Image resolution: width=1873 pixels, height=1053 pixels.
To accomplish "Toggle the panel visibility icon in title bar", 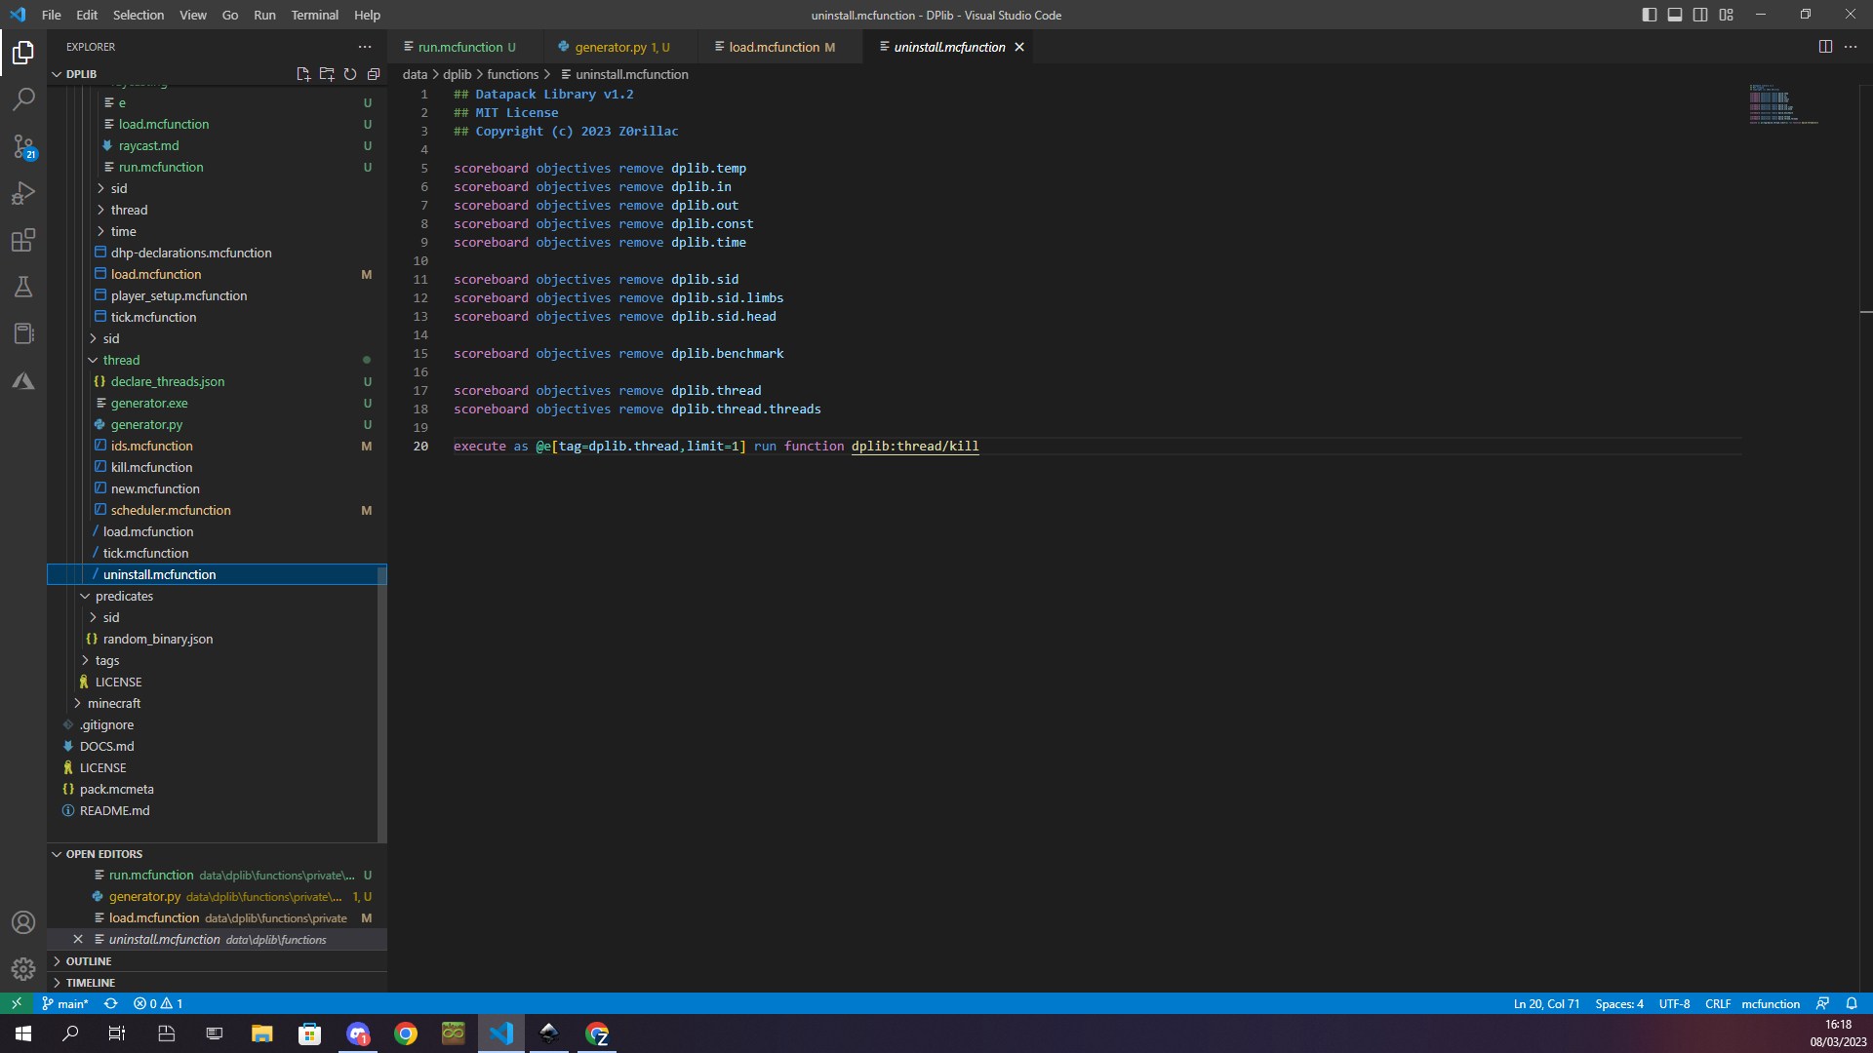I will click(x=1675, y=15).
